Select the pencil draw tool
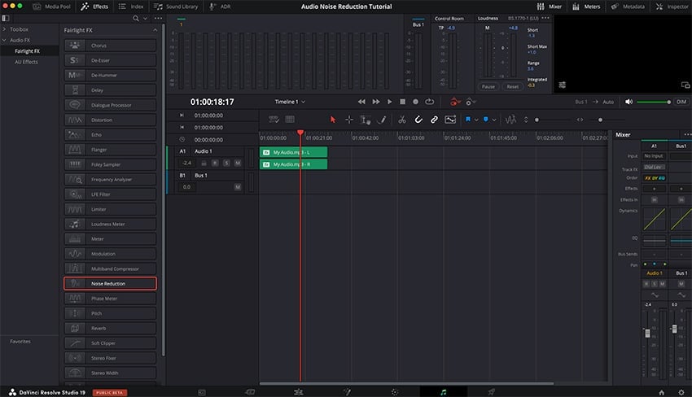 click(382, 120)
